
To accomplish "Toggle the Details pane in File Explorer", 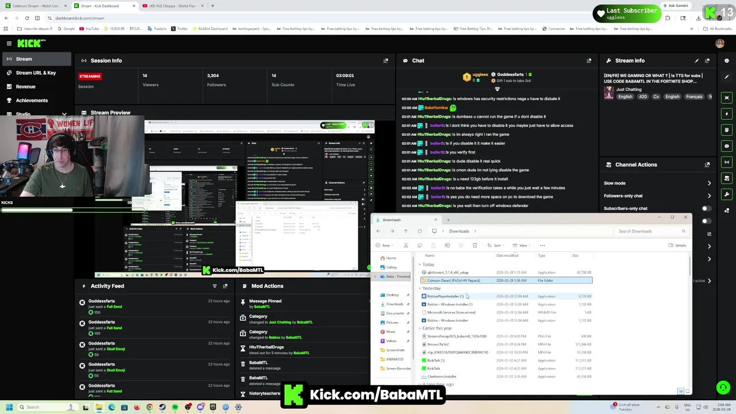I will pos(677,246).
